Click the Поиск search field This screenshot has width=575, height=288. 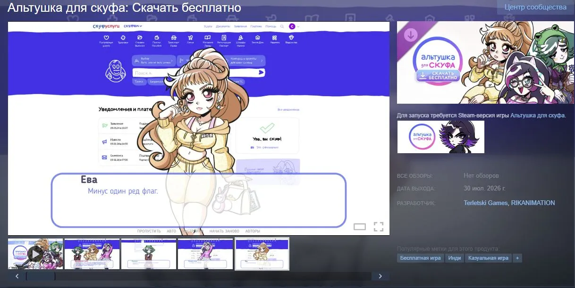point(199,73)
